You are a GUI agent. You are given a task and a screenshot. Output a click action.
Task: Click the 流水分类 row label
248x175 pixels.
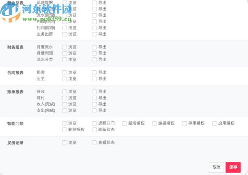point(45,59)
